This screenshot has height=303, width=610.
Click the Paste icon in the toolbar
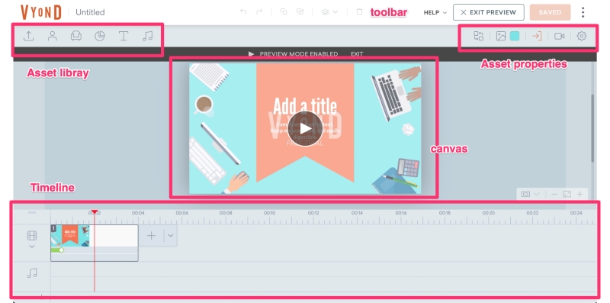point(300,11)
